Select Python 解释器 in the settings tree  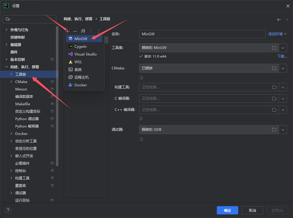[x=27, y=126]
